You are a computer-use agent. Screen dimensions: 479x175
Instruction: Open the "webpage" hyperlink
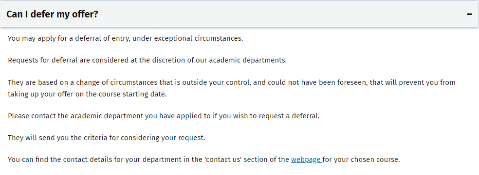point(306,159)
